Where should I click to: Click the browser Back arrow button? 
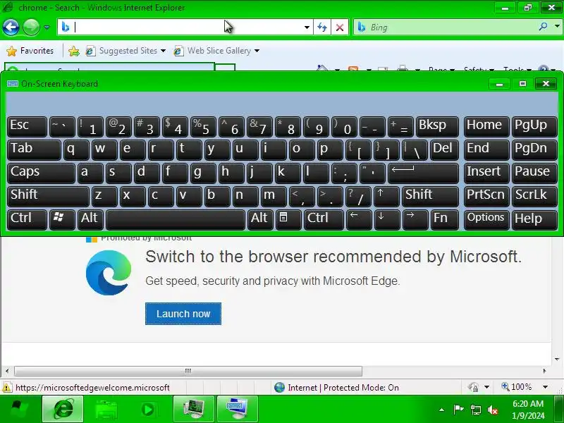coord(11,27)
